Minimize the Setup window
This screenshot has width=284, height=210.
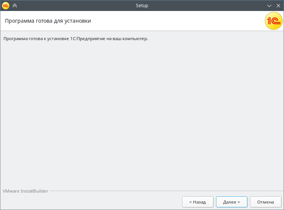click(x=269, y=6)
